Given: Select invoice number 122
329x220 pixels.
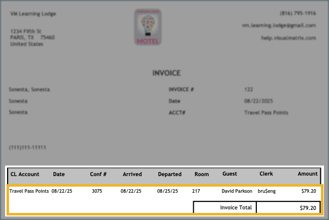Looking at the screenshot, I should pos(248,90).
